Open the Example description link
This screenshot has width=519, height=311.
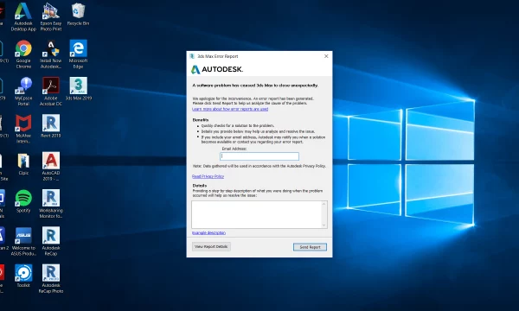(208, 232)
